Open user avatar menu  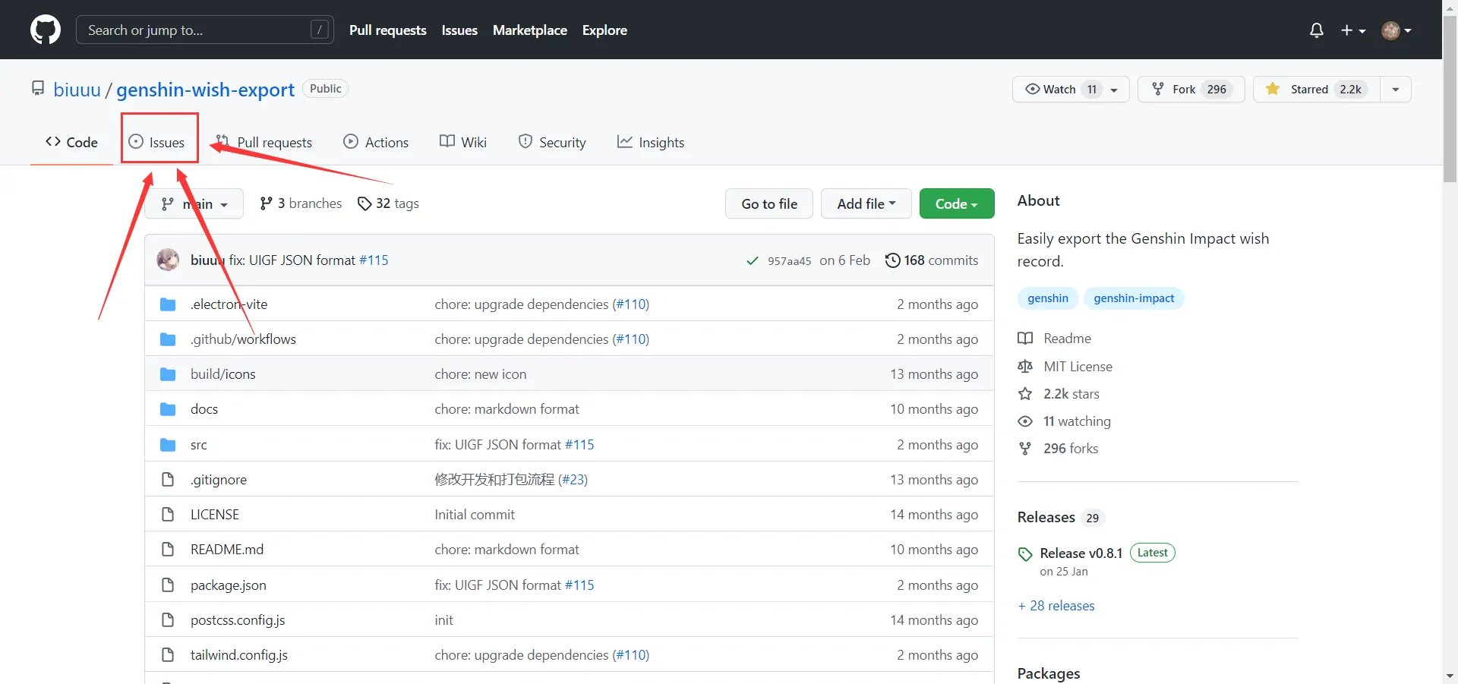point(1396,30)
